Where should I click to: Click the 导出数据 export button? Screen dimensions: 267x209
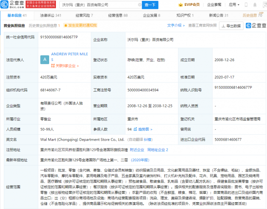click(x=231, y=26)
